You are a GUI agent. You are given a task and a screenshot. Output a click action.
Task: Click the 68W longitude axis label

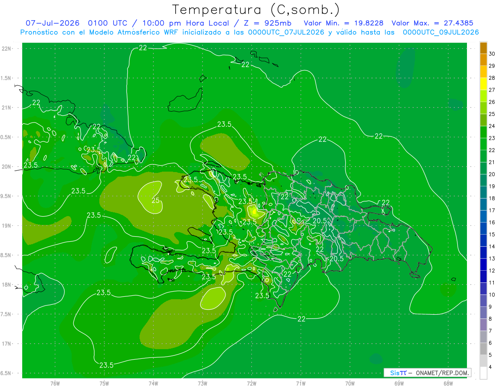click(448, 383)
